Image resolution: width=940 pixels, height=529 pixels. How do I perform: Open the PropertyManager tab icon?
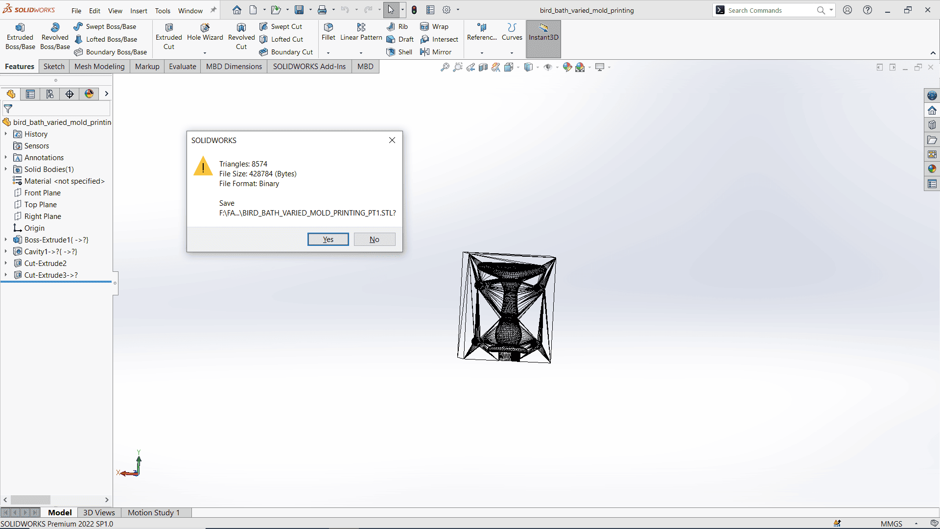pyautogui.click(x=30, y=94)
